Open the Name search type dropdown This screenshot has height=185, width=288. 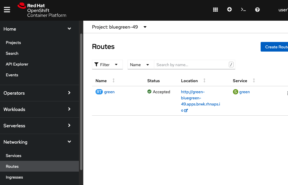[140, 65]
